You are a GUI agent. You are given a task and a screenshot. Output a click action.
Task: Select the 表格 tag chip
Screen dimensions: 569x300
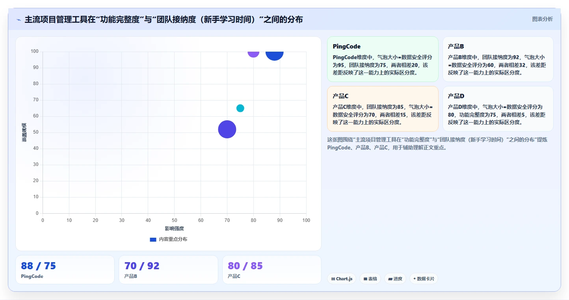tap(370, 279)
